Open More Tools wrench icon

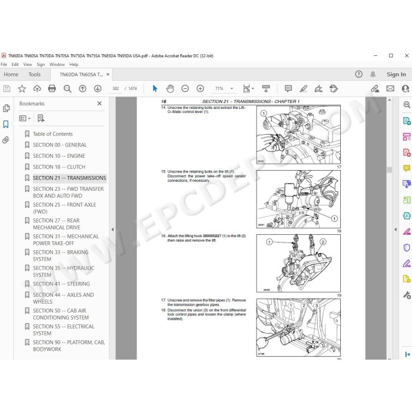(407, 295)
